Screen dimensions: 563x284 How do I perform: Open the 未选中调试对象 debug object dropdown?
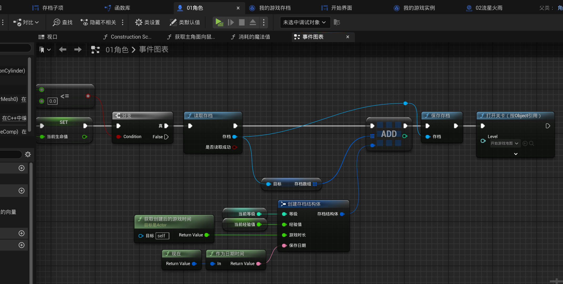(304, 22)
